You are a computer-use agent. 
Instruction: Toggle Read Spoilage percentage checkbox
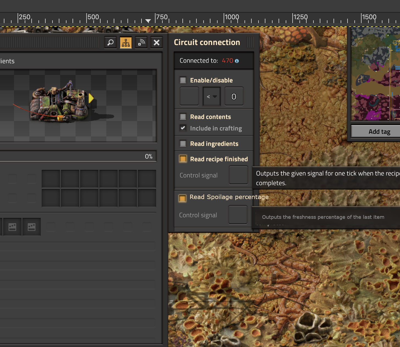182,198
